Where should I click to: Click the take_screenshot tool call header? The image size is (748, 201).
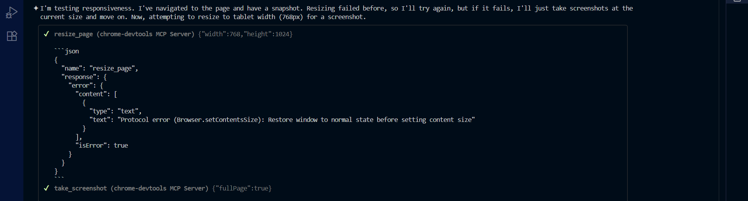131,189
